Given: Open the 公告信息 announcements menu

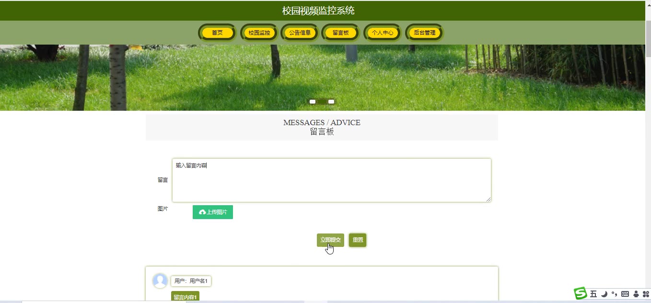Looking at the screenshot, I should (300, 33).
